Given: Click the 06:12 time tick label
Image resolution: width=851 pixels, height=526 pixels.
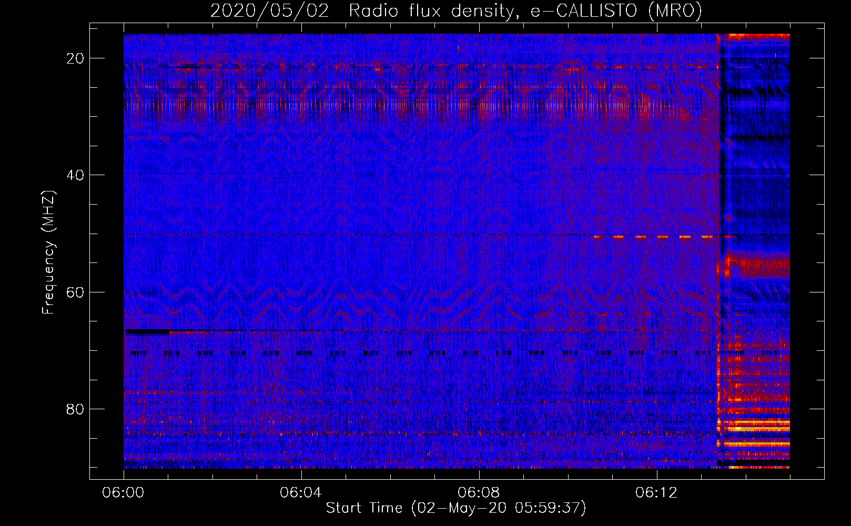Looking at the screenshot, I should click(x=656, y=493).
